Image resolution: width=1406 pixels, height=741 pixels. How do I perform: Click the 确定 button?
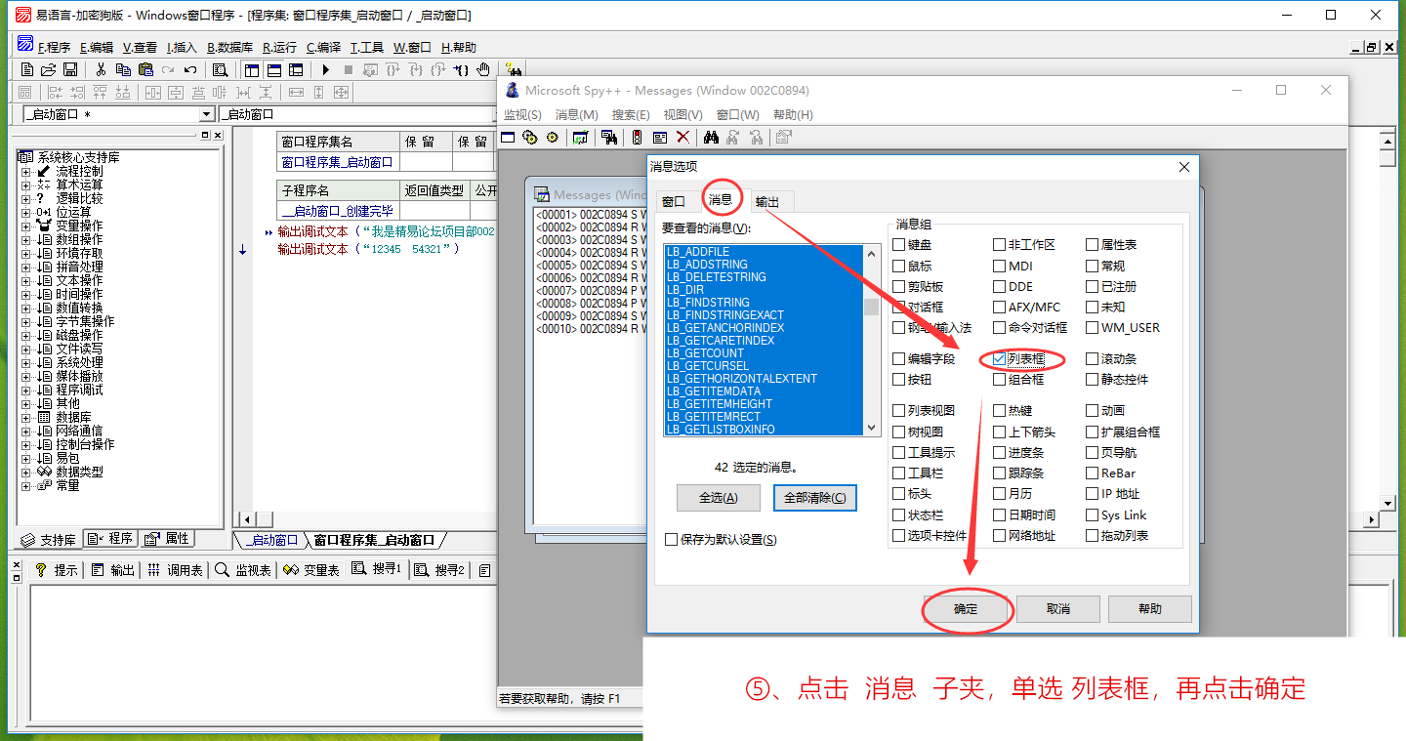pos(966,608)
